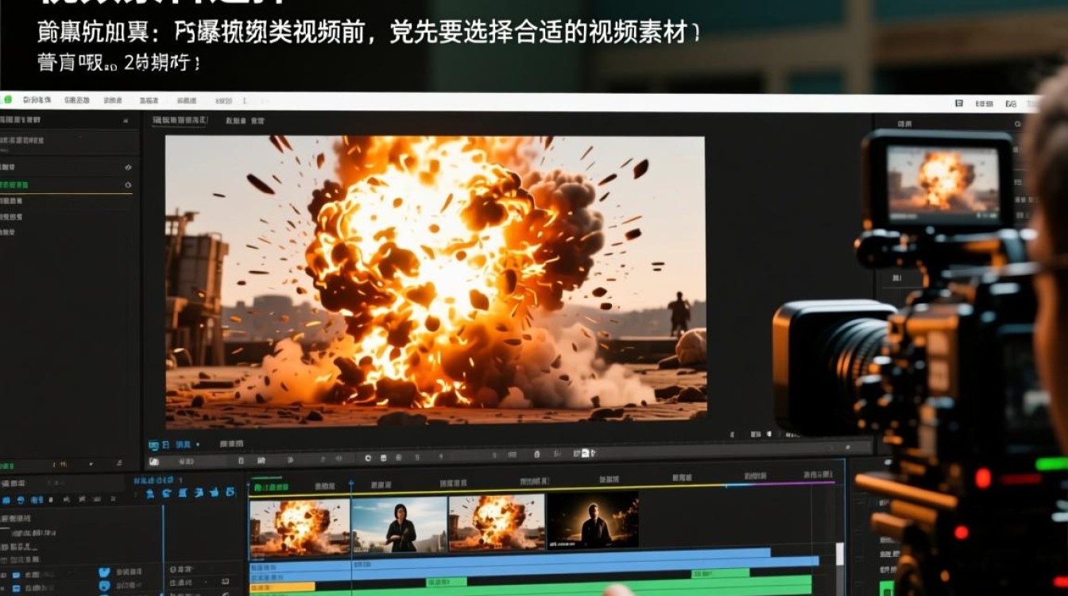Click the green circle icon in the menu bar
The height and width of the screenshot is (596, 1068).
click(8, 100)
